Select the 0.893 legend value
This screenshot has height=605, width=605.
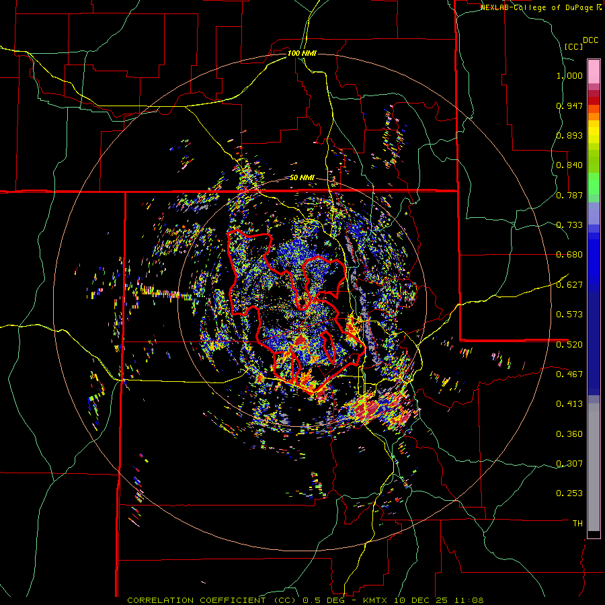click(x=569, y=135)
